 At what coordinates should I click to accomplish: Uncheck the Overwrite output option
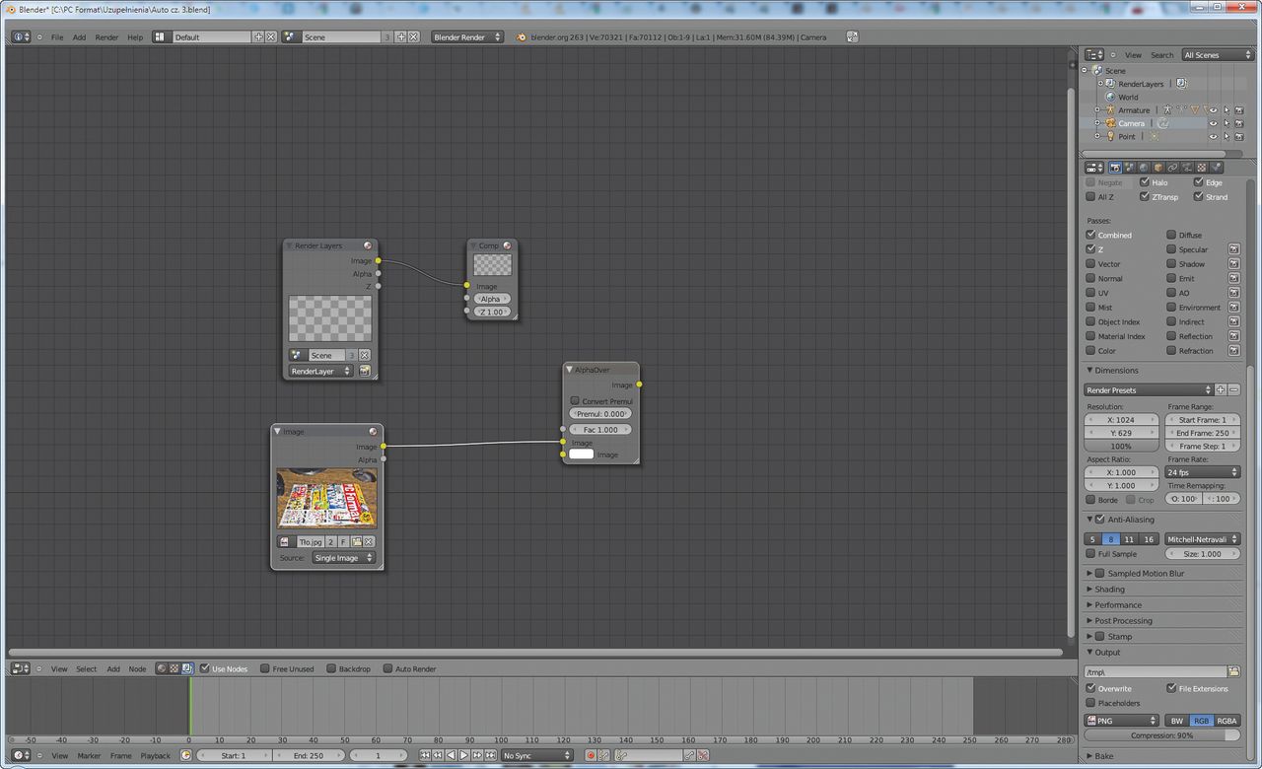[1090, 688]
